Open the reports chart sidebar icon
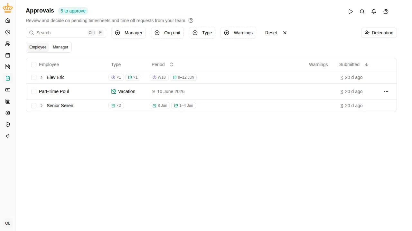Screen dimensions: 412x231 (8, 101)
